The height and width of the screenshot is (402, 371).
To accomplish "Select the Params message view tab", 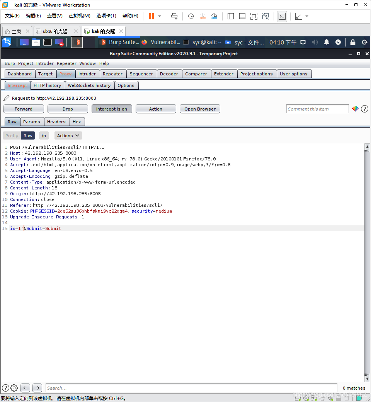I will 32,122.
